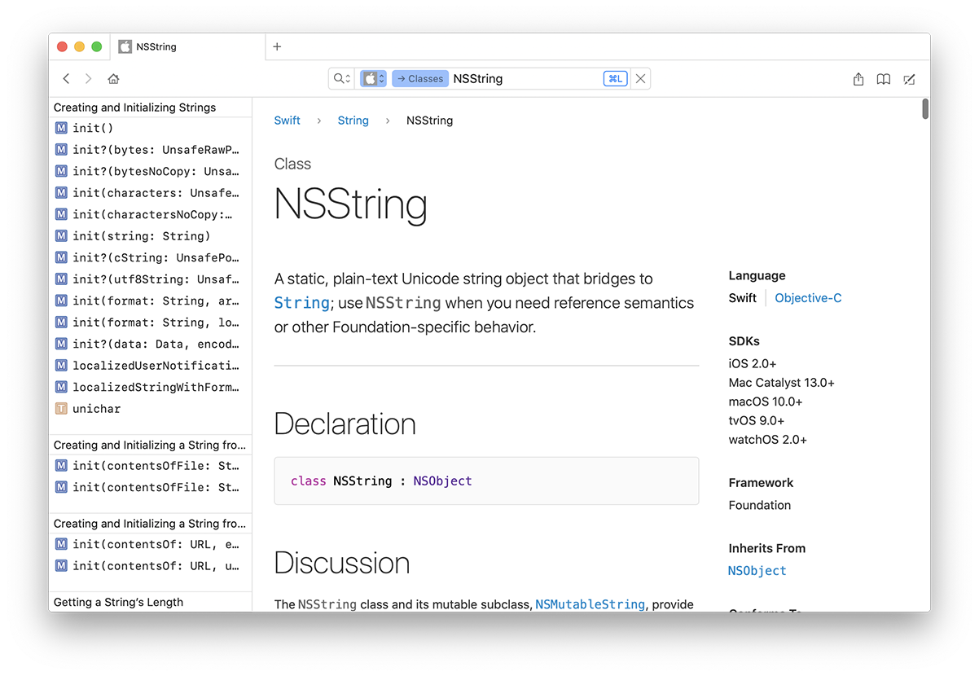
Task: Open the home page icon
Action: tap(113, 79)
